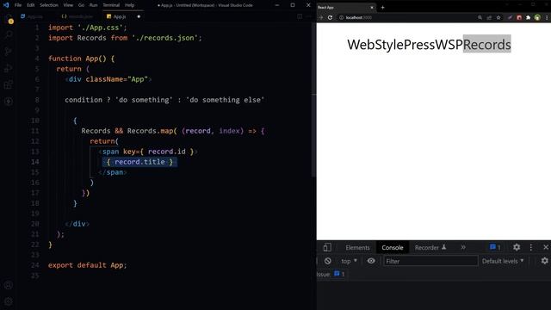Open DevTools settings gear in tab bar
Screen dimensions: 551x310
517,247
